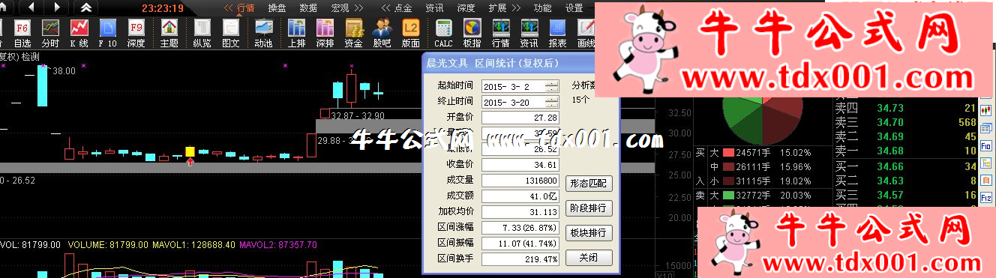Click the 24571手 large buy row
Screen dimensions: 996x278
(x=761, y=152)
